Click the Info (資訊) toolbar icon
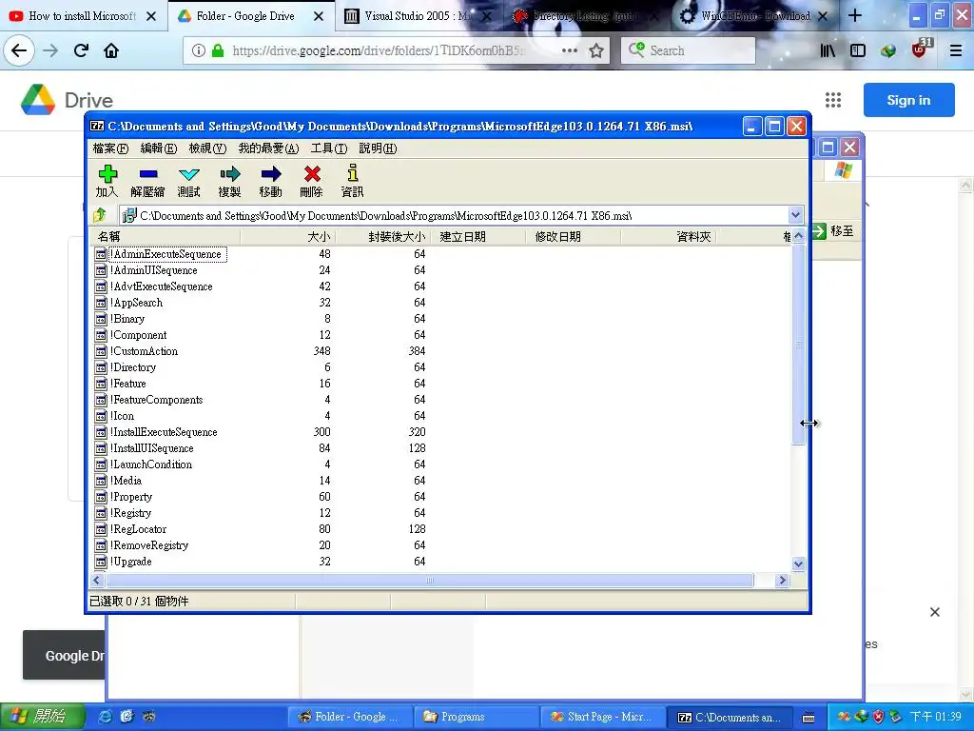Screen dimensions: 974x731 pos(352,173)
